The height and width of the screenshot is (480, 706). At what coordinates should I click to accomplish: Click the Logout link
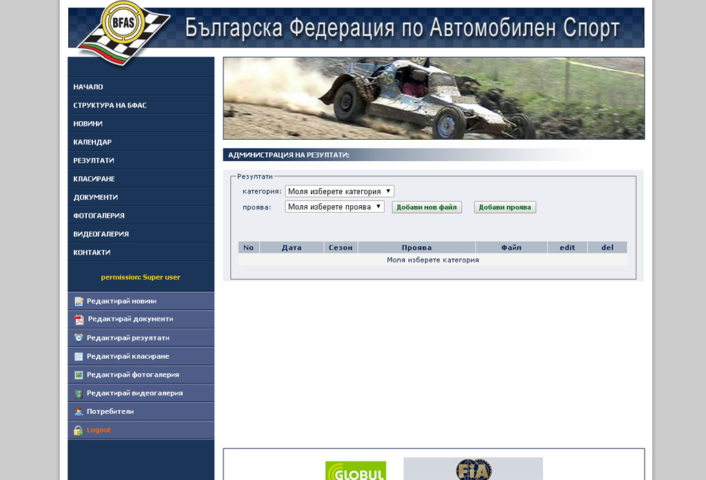click(x=99, y=430)
